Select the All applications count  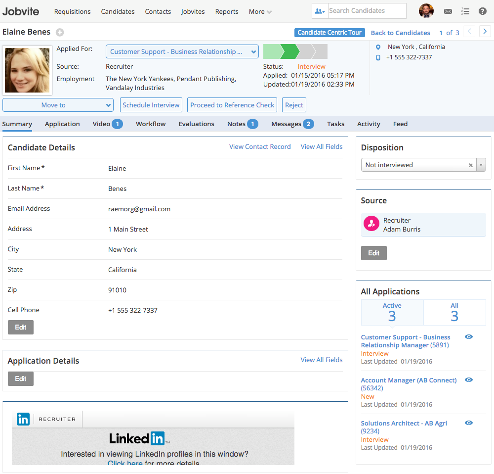pos(454,312)
